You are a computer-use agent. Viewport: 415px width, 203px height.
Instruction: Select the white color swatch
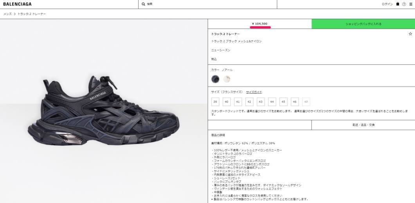(x=227, y=79)
